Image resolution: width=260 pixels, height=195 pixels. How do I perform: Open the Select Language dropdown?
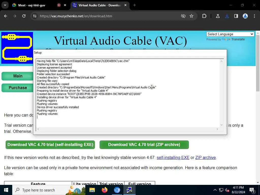(230, 34)
